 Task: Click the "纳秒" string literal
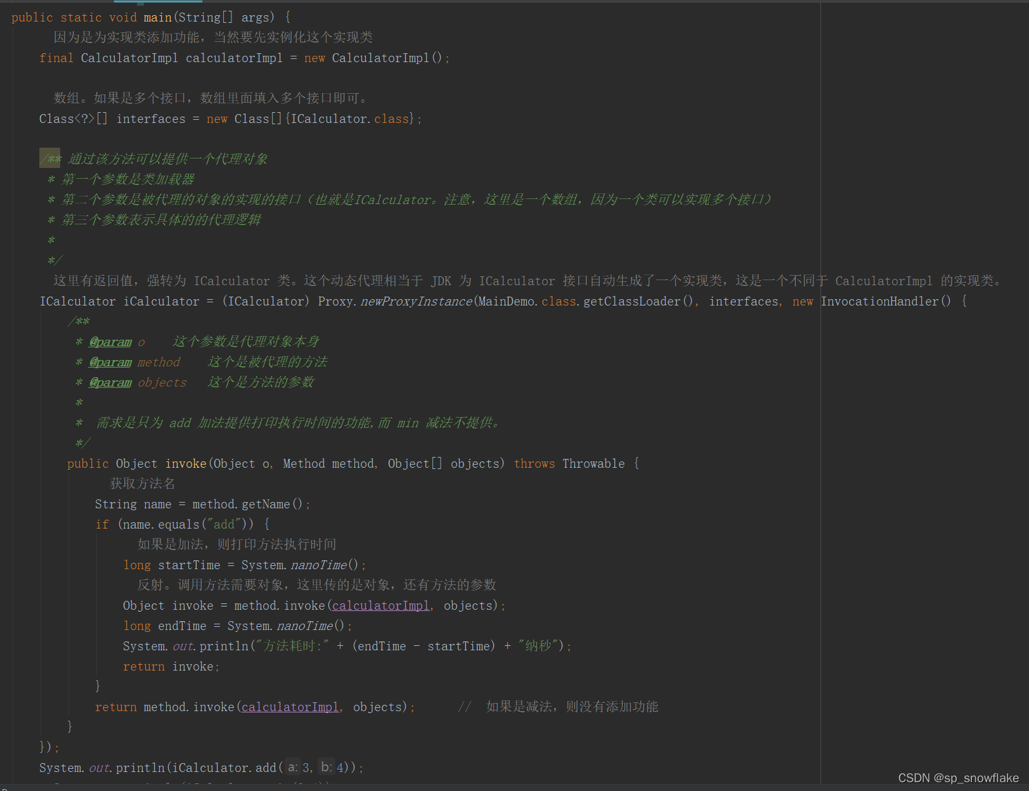538,646
